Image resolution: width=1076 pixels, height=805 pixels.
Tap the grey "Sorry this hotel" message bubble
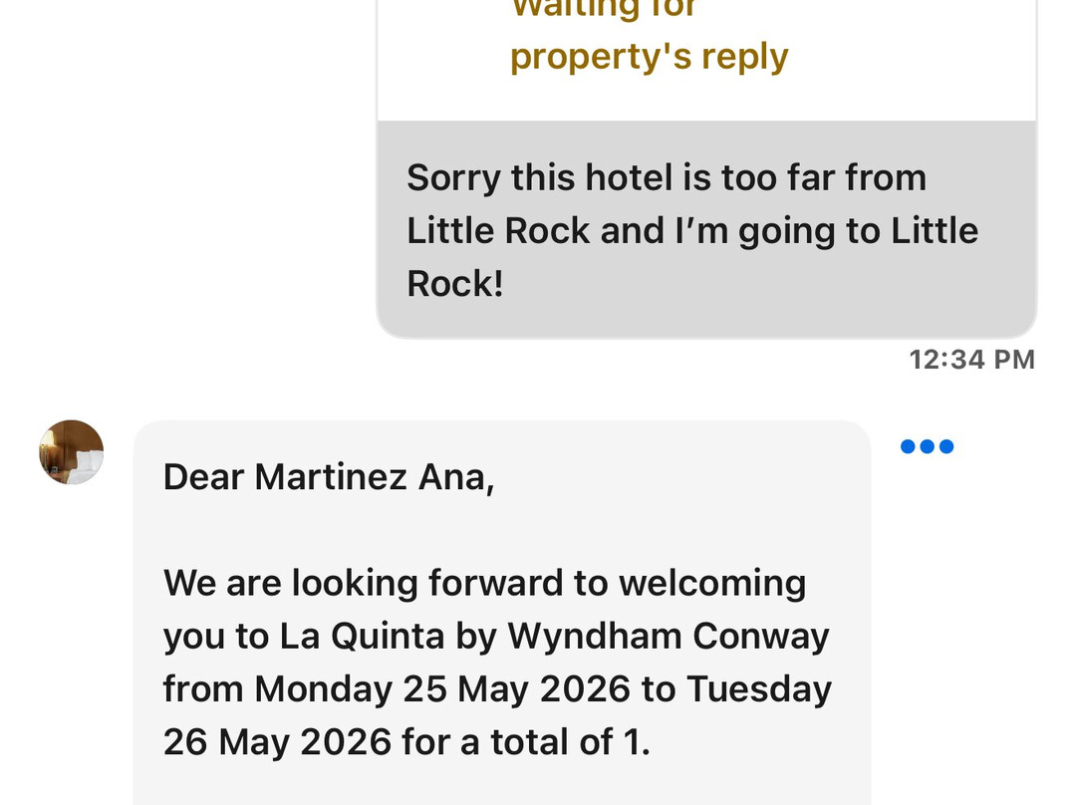pyautogui.click(x=706, y=229)
